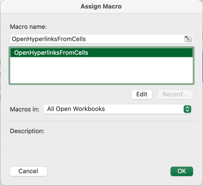Click the "Description:" label
This screenshot has width=203, height=186.
click(x=27, y=131)
